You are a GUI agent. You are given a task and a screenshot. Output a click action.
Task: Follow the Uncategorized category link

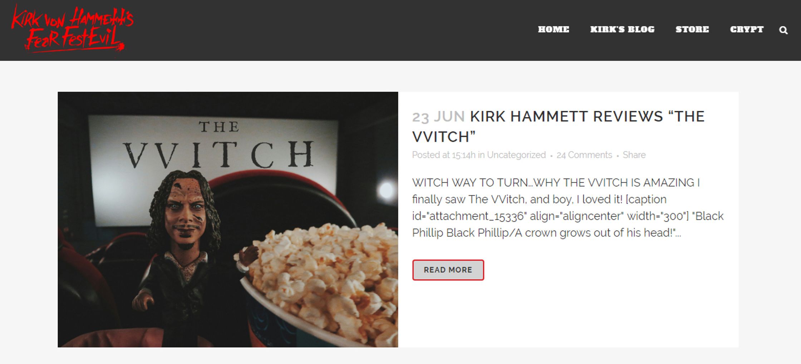tap(516, 155)
